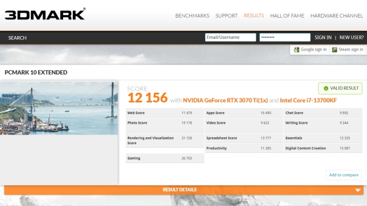Click the NVIDIA GeForce RTX 3070 Ti link

click(225, 101)
